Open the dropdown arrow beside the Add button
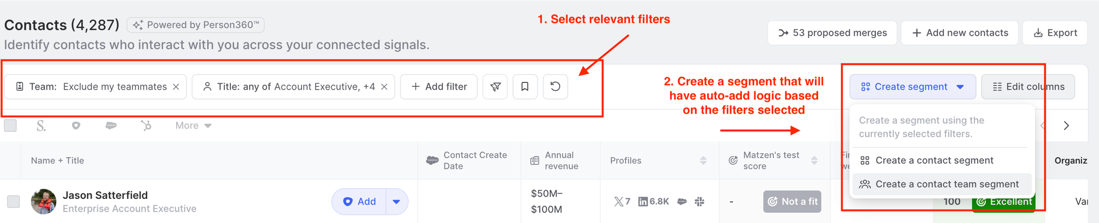 click(396, 202)
